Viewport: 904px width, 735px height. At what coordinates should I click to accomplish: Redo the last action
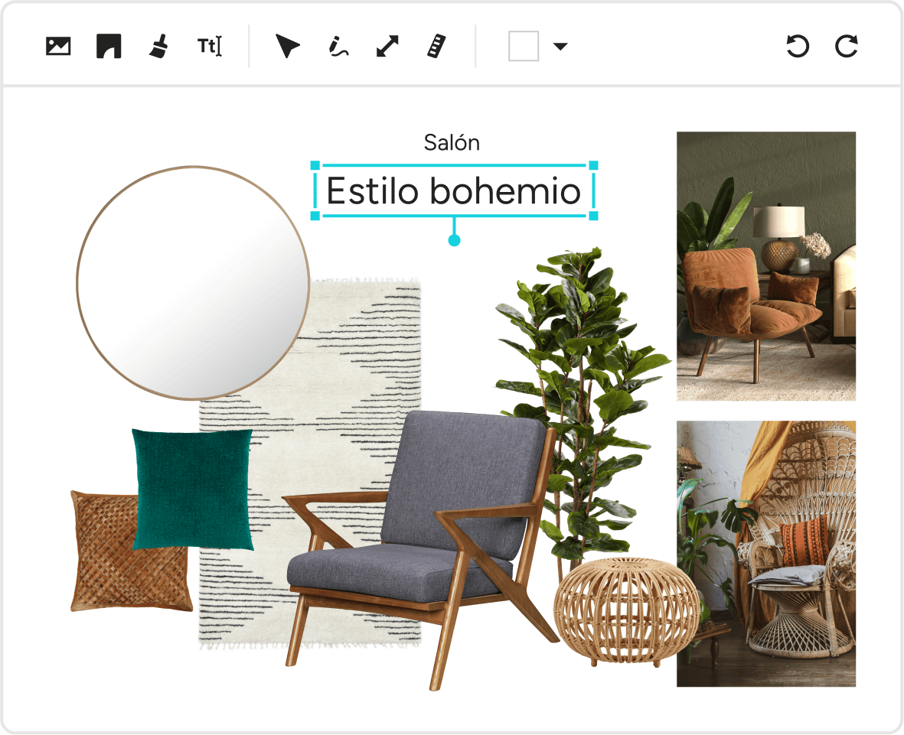click(846, 47)
